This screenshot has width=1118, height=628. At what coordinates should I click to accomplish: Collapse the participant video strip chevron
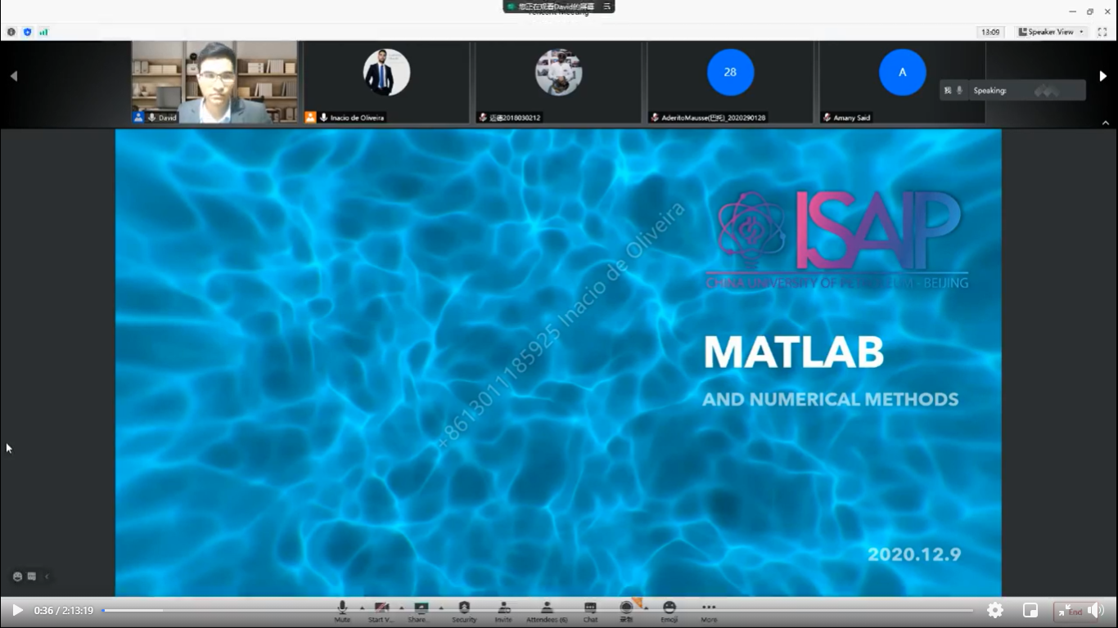[1106, 123]
